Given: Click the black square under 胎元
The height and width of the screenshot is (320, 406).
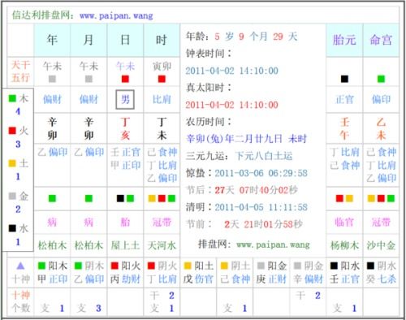Looking at the screenshot, I should point(344,79).
